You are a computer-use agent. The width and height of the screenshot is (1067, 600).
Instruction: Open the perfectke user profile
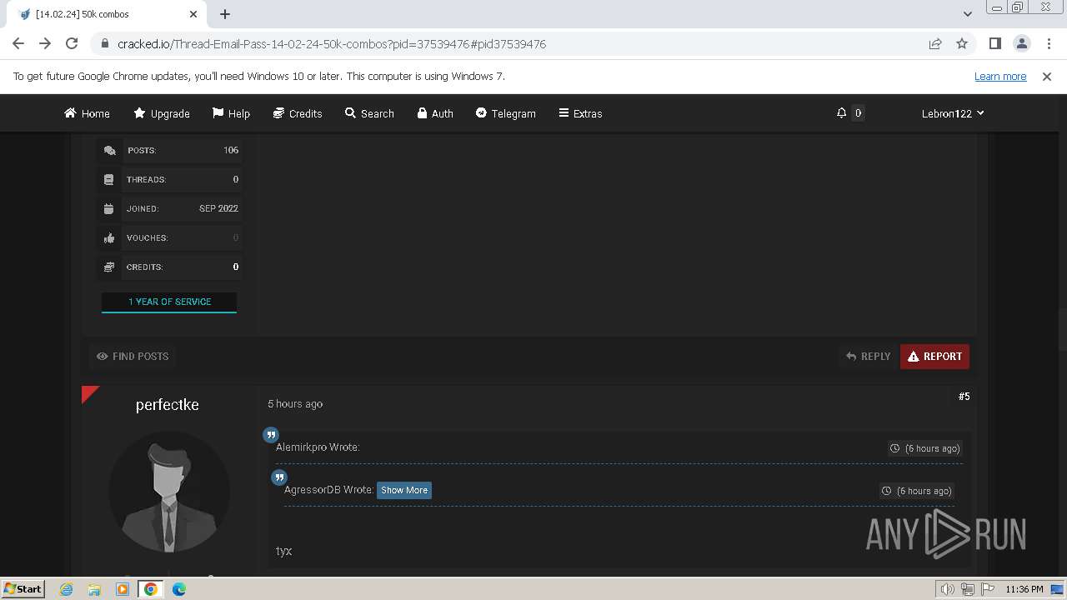(168, 405)
